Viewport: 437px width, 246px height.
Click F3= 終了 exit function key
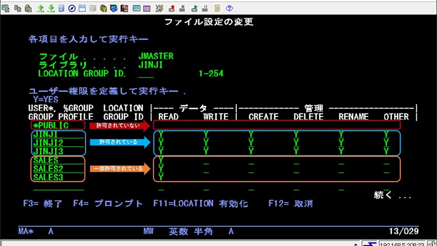(x=43, y=204)
